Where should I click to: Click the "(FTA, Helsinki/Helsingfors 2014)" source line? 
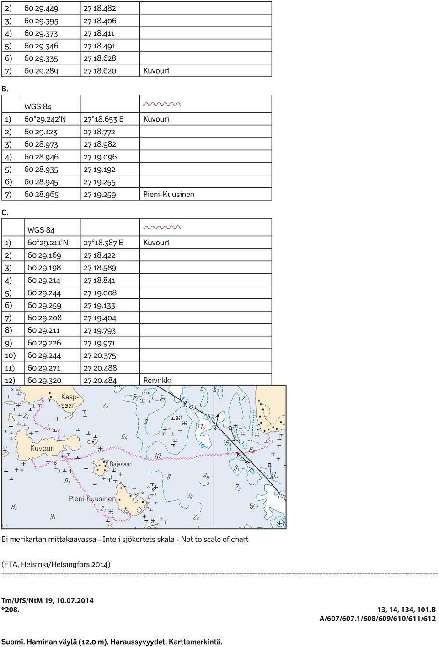[x=56, y=564]
